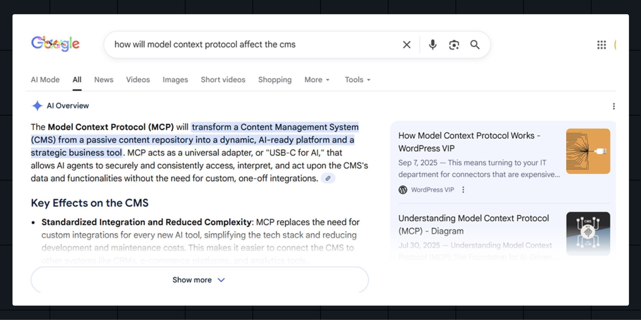
Task: Click the citation link icon after the summary
Action: click(x=328, y=178)
